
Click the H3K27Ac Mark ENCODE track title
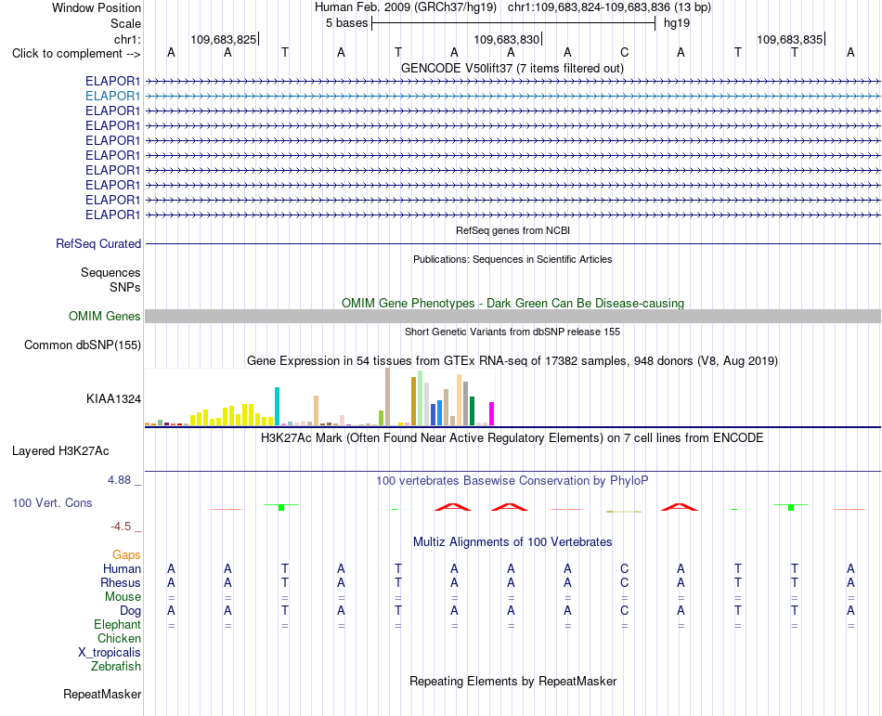(x=512, y=438)
